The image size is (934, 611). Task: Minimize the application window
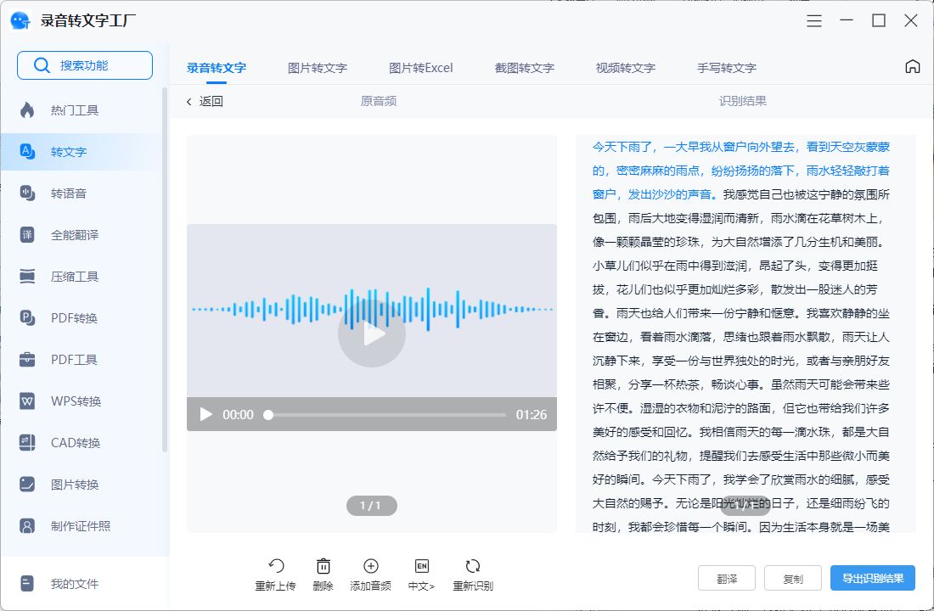[847, 21]
